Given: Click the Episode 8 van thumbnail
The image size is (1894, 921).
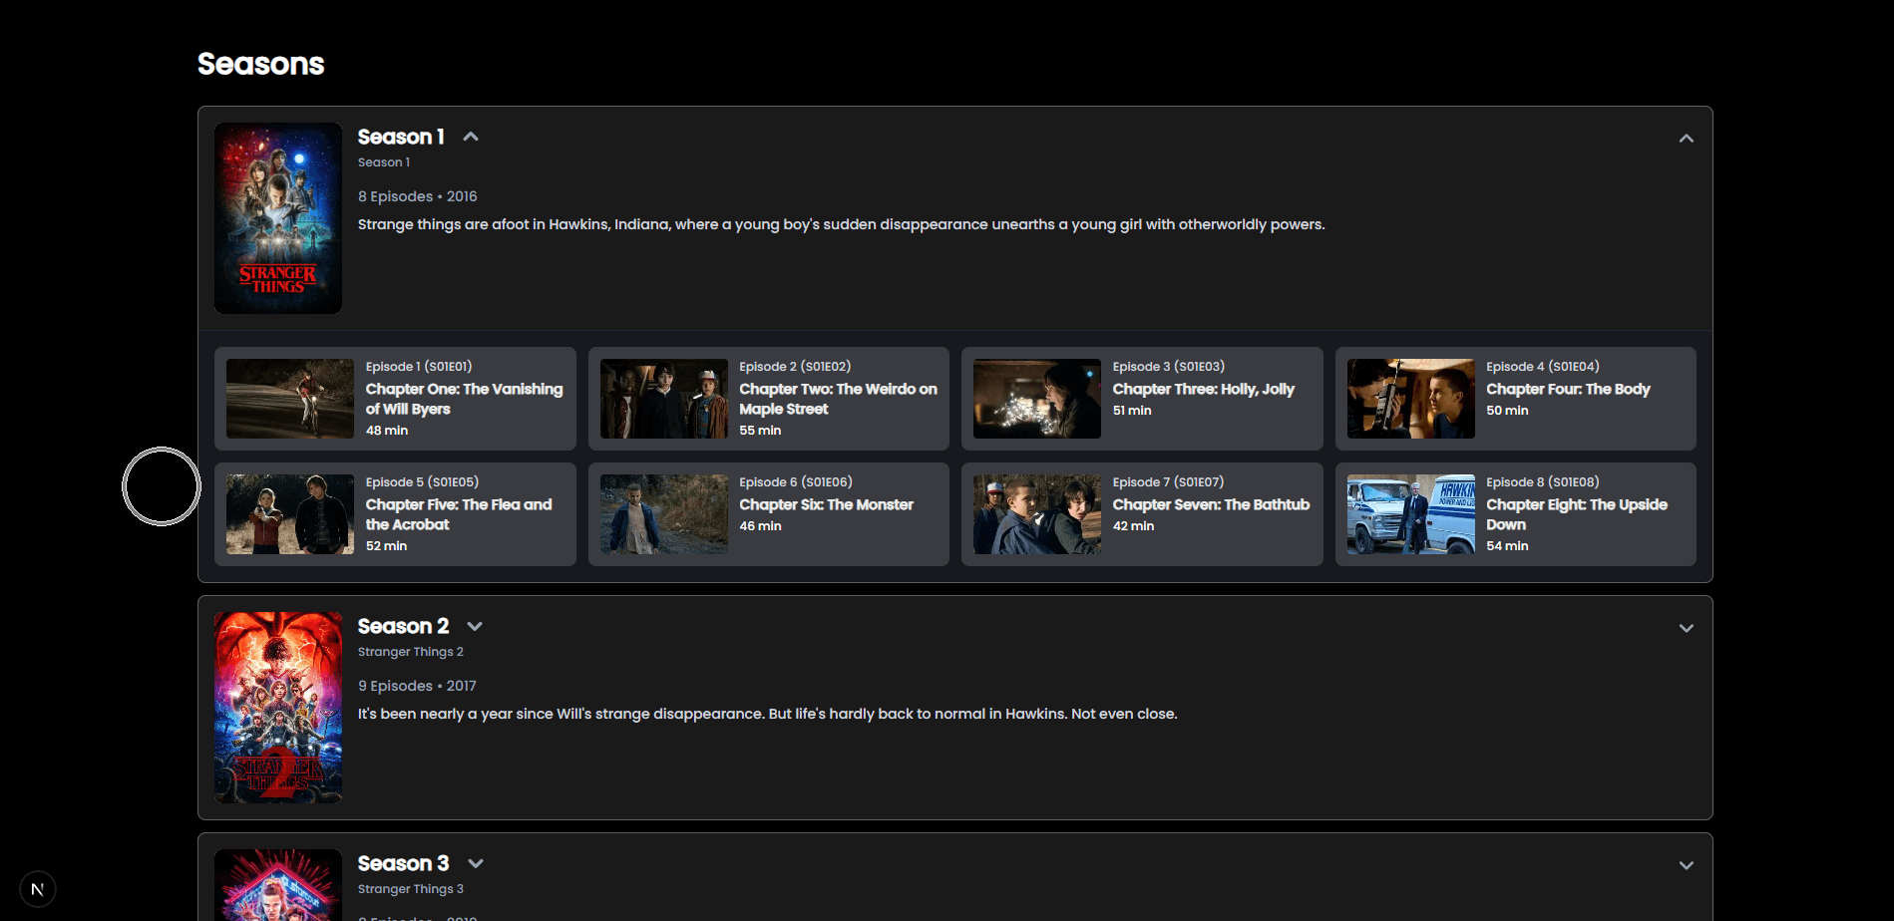Looking at the screenshot, I should pos(1410,514).
